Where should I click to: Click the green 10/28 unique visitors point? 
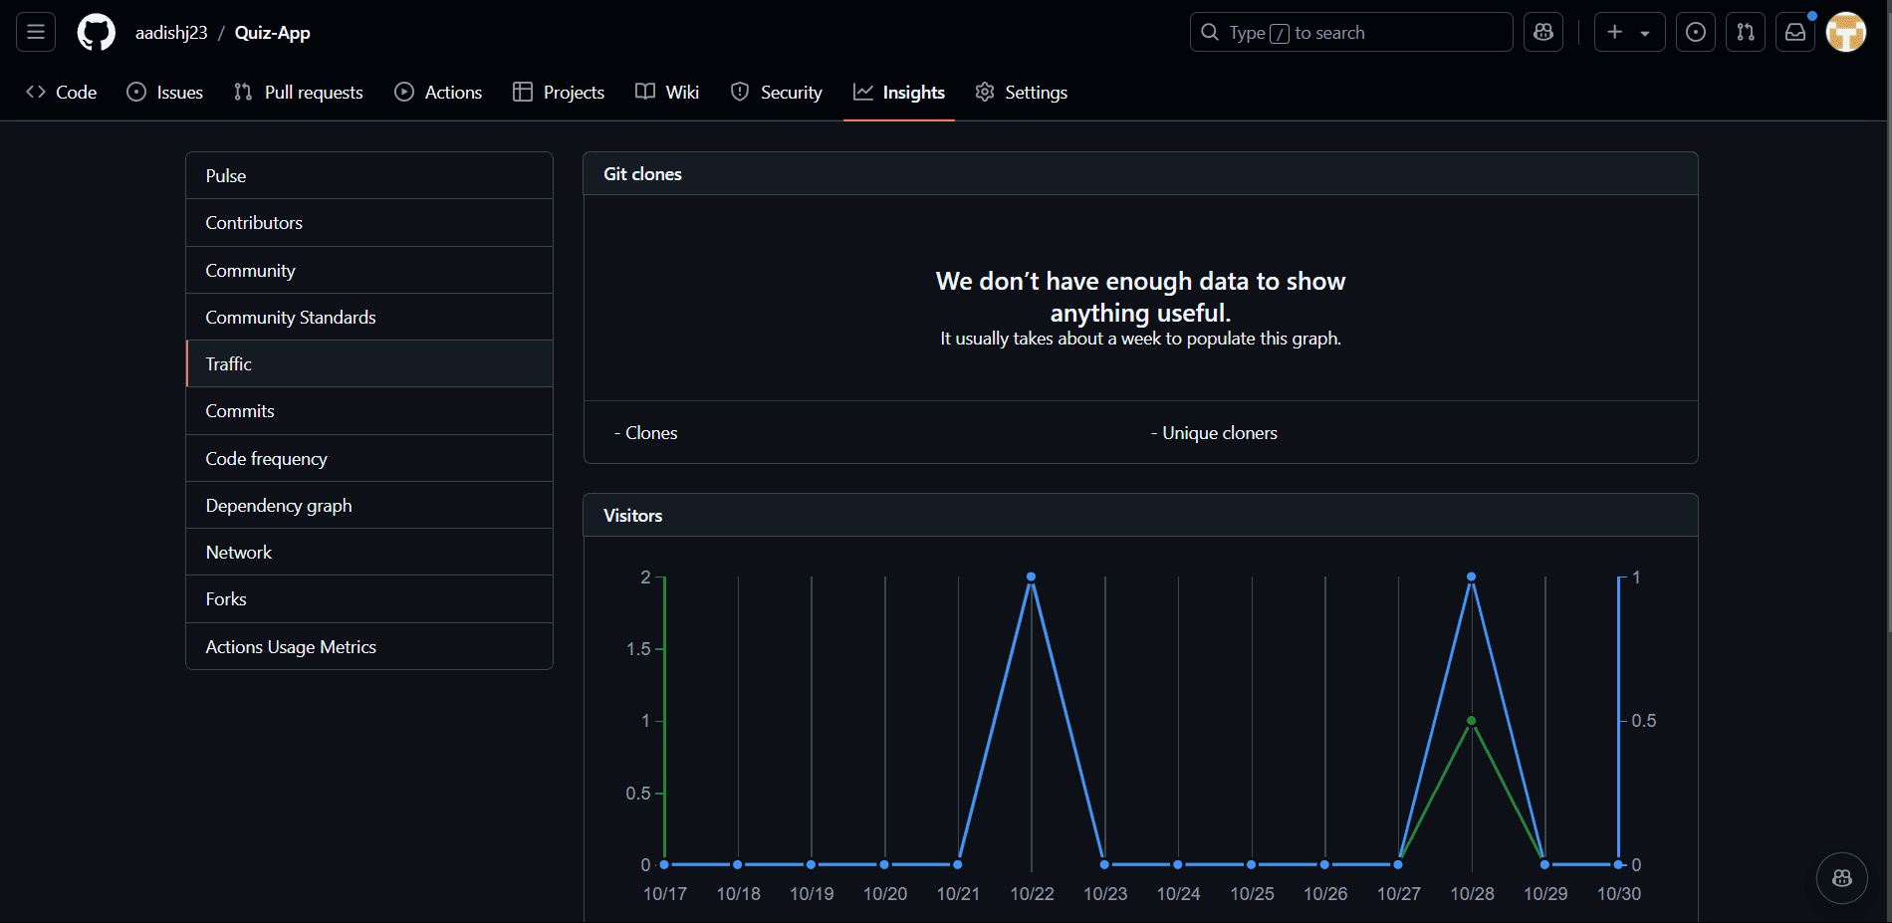click(1471, 720)
